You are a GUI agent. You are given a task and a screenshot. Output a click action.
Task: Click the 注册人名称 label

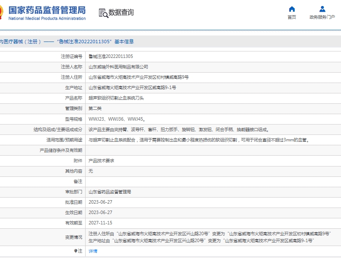click(72, 67)
